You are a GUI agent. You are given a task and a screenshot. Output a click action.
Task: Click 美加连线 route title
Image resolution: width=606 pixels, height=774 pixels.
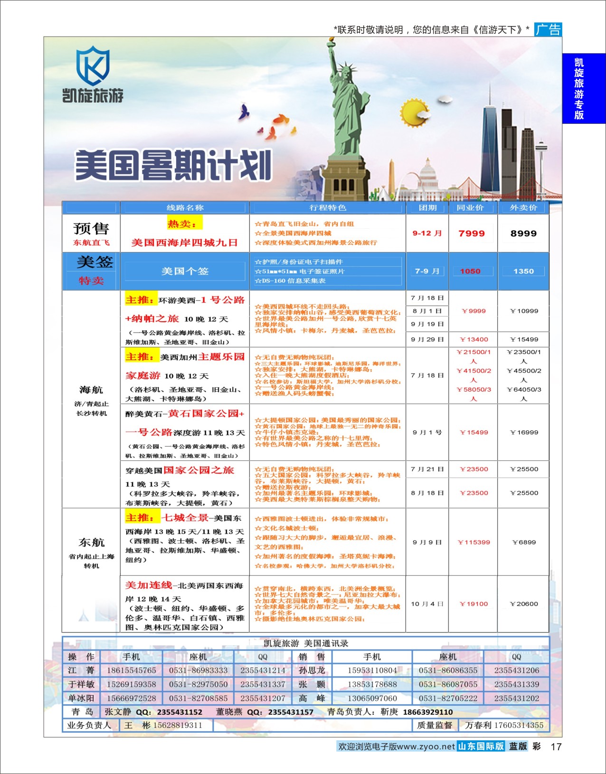pyautogui.click(x=148, y=585)
